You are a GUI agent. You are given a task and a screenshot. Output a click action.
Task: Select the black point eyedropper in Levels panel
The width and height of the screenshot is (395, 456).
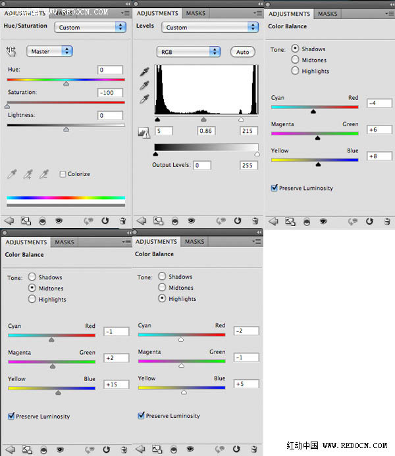tap(144, 72)
